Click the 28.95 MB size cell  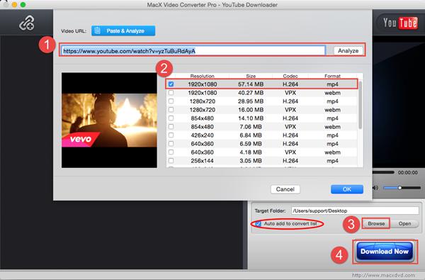point(251,101)
